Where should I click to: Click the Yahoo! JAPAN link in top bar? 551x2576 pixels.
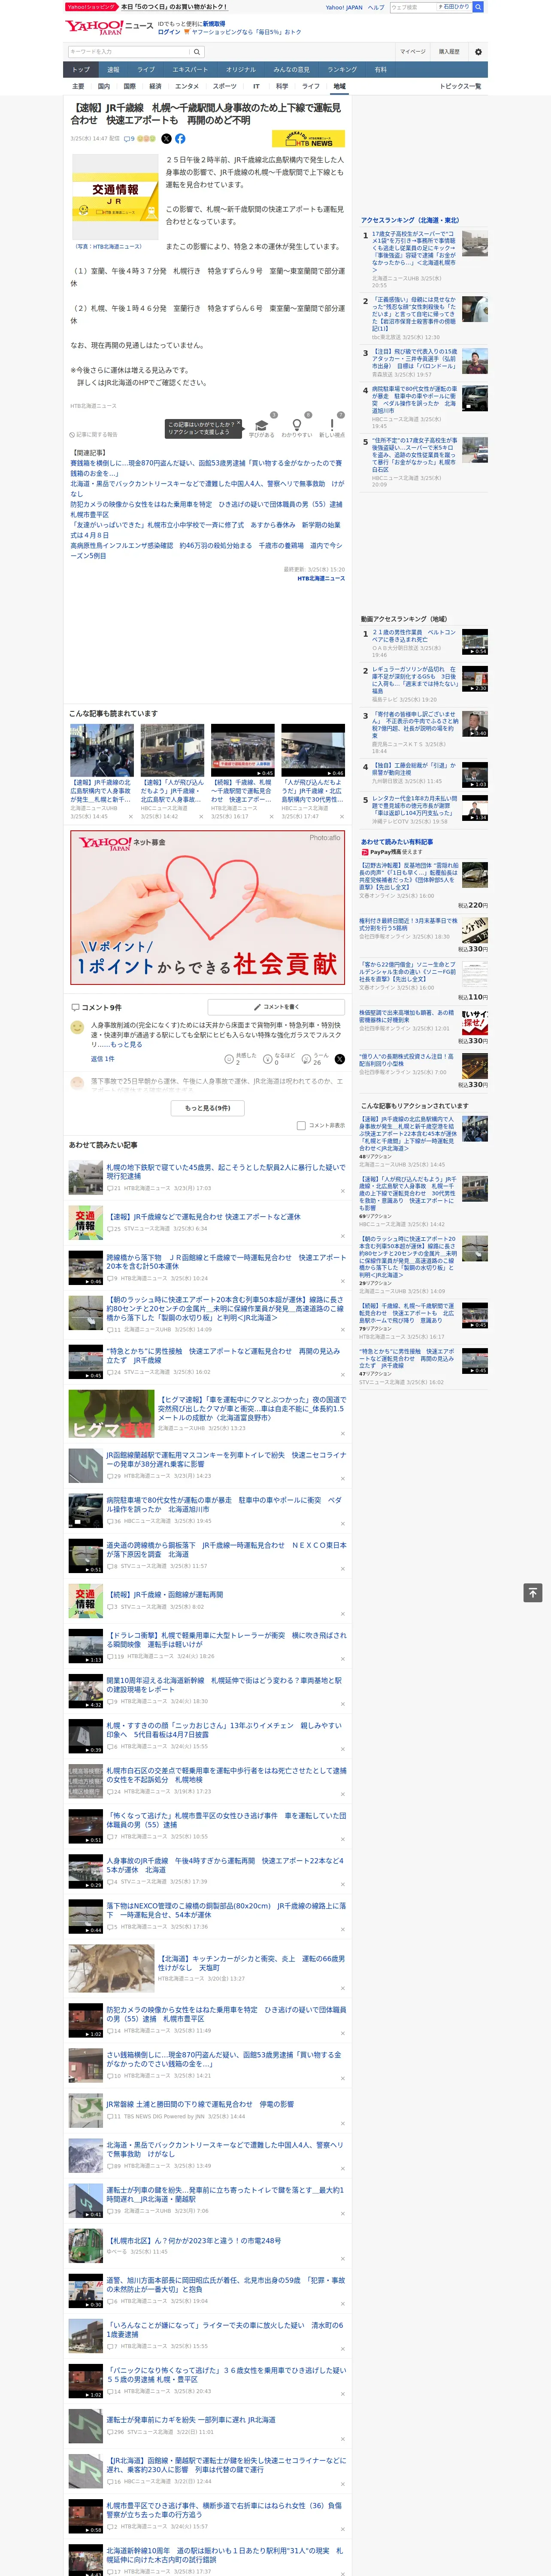(344, 7)
